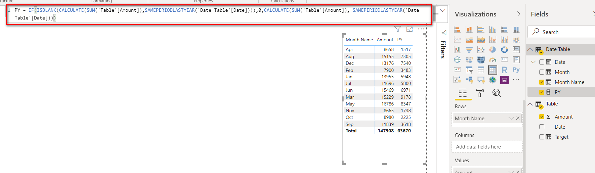Select the scatter chart visual
This screenshot has width=595, height=173.
click(481, 50)
